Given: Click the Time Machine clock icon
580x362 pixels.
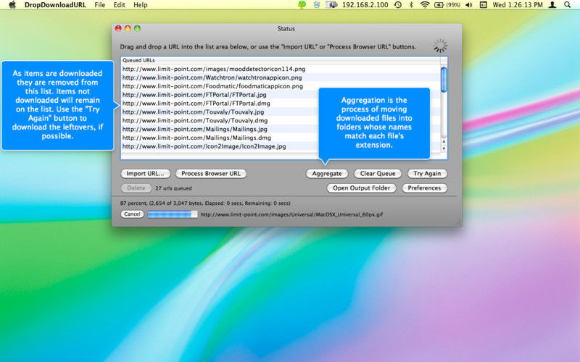Looking at the screenshot, I should click(x=398, y=5).
